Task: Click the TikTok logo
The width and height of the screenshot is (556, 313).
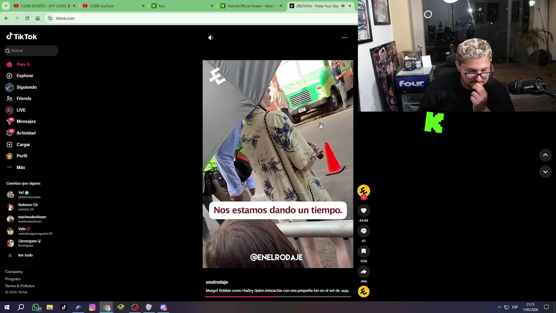Action: click(x=22, y=37)
